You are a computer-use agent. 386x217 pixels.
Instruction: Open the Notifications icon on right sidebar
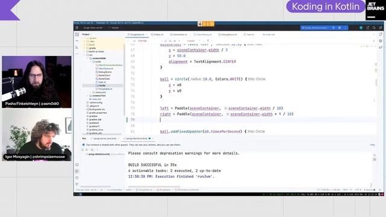click(381, 34)
